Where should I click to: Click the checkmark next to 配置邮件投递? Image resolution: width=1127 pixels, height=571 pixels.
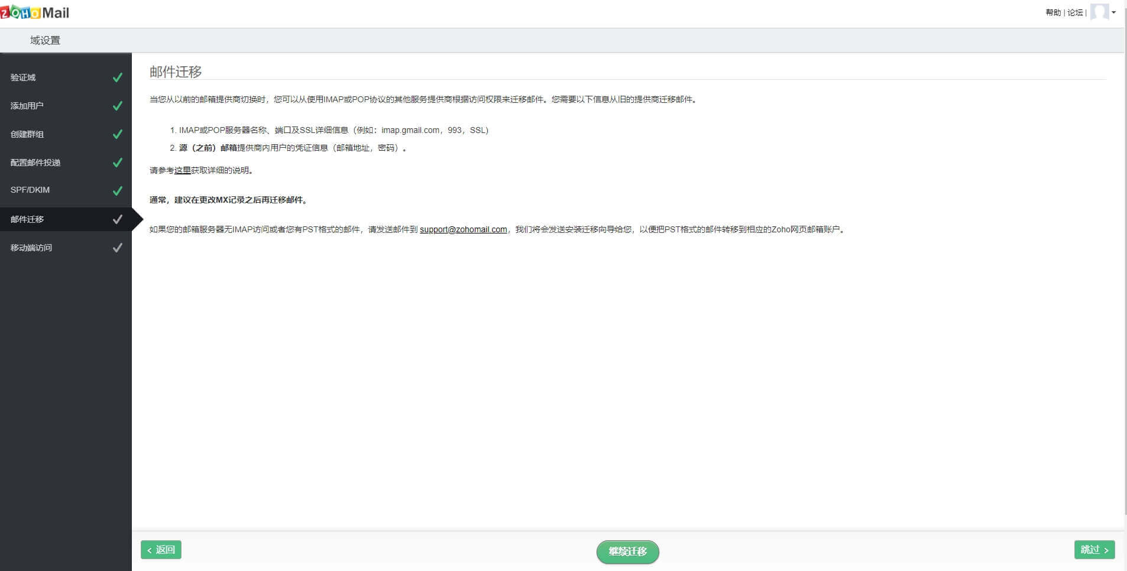click(x=118, y=162)
